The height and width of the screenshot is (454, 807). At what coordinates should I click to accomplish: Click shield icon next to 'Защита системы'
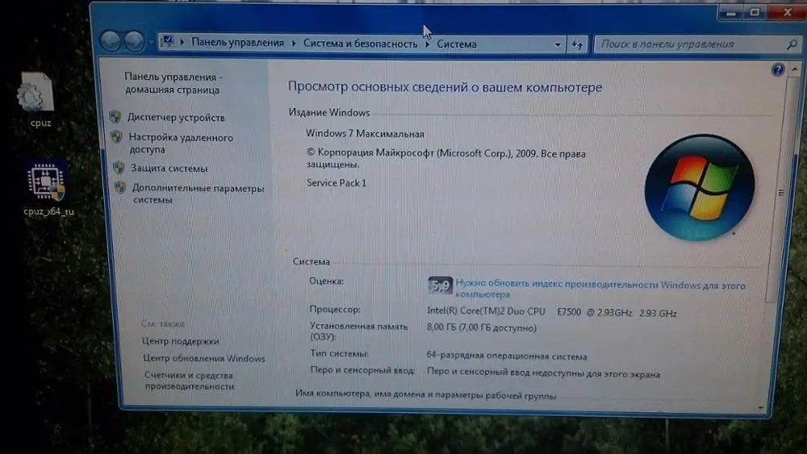[x=119, y=168]
